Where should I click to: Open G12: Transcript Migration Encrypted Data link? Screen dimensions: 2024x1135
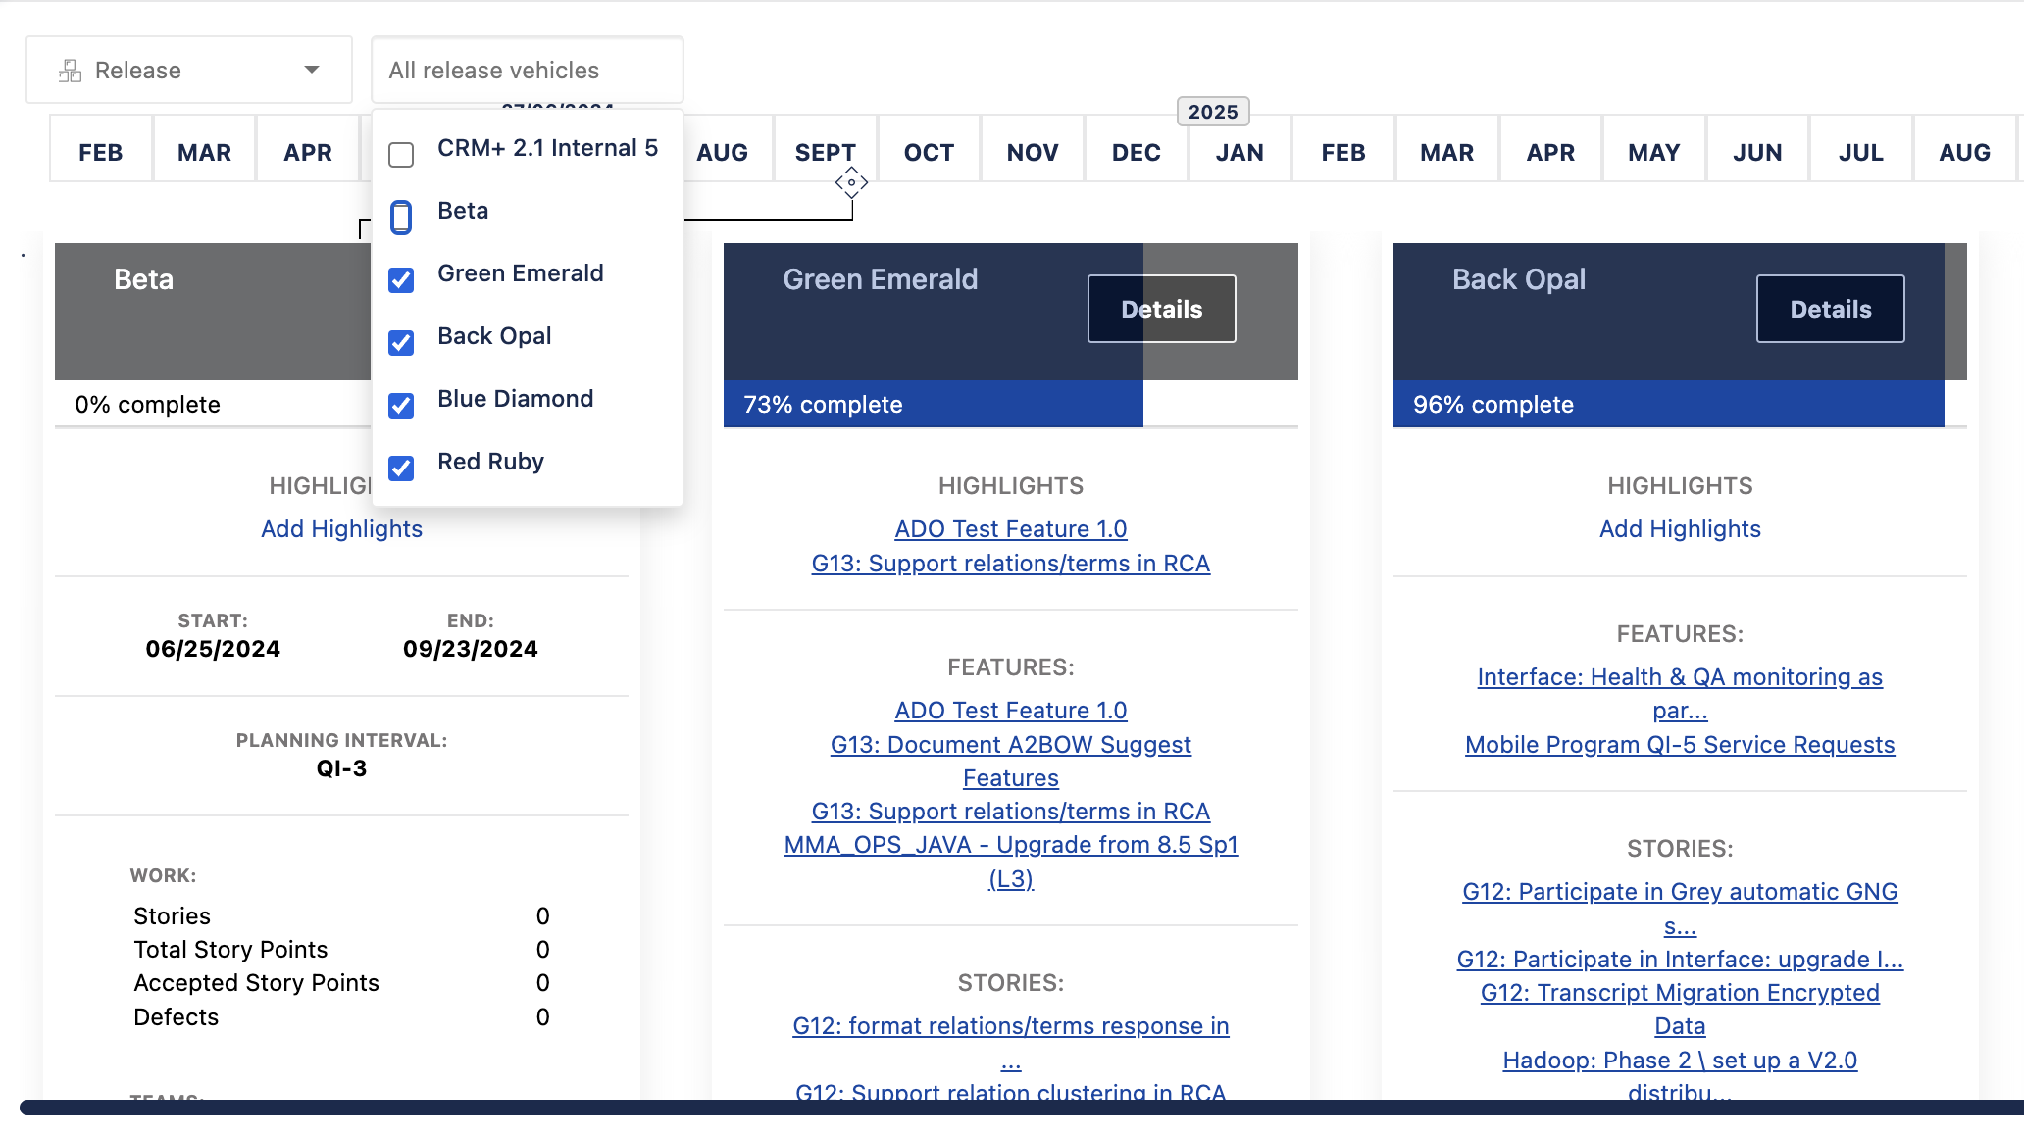[x=1680, y=1010]
